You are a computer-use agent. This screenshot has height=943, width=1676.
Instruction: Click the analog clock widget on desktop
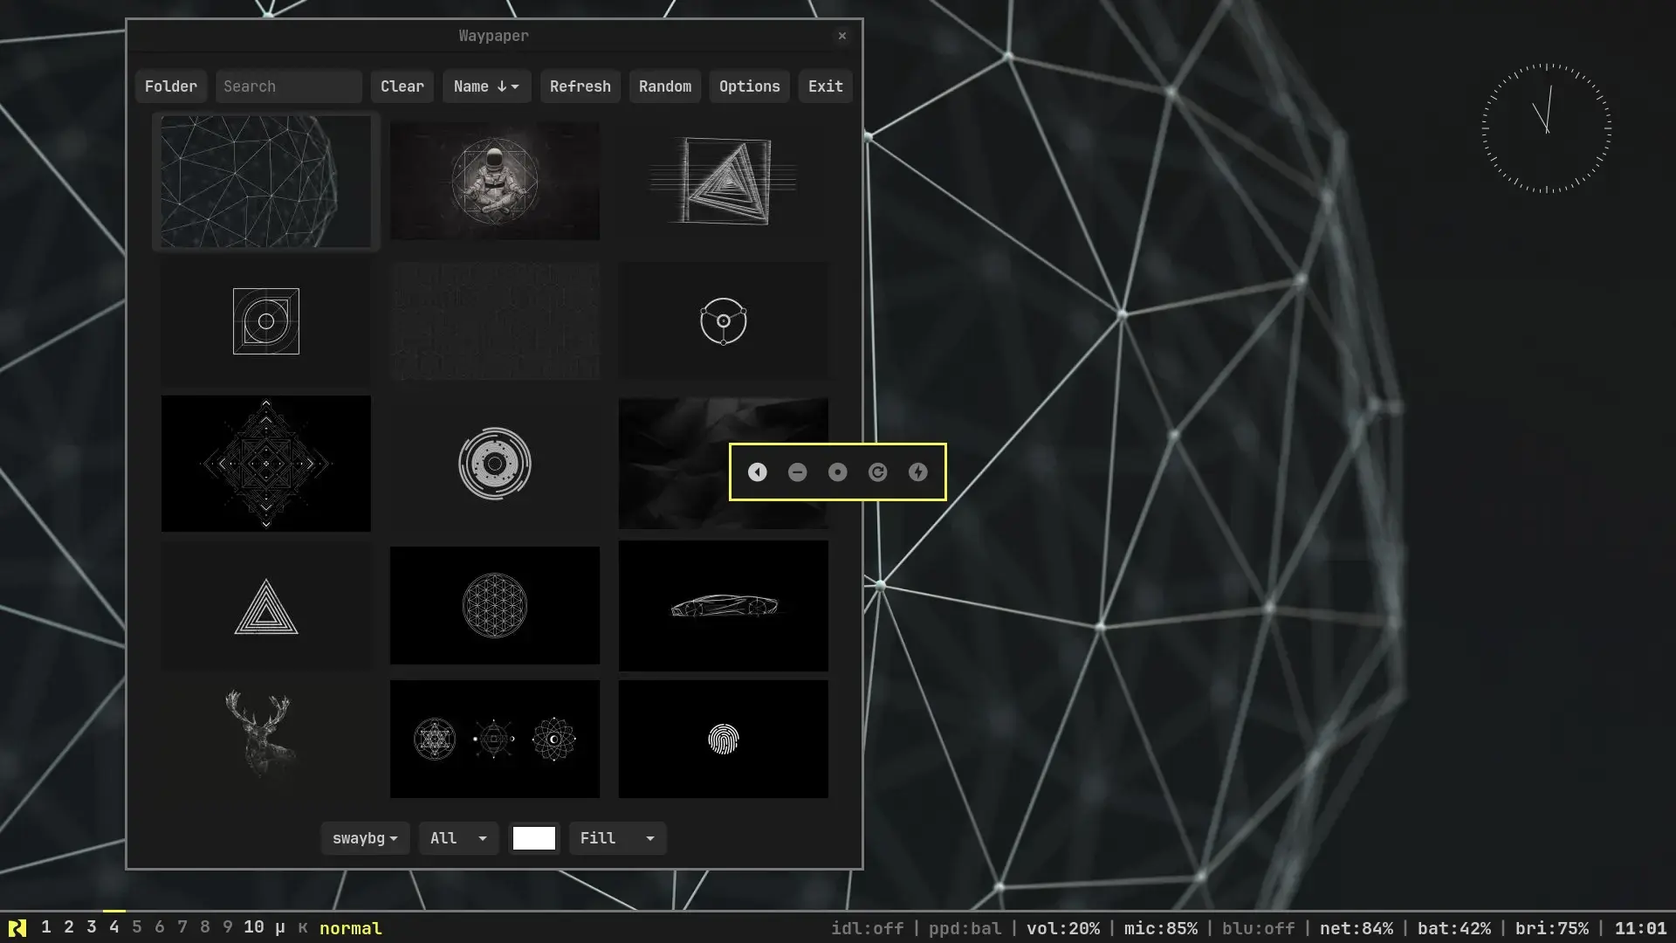1546,128
